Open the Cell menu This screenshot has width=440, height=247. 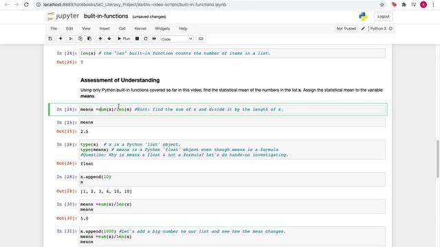pos(122,29)
